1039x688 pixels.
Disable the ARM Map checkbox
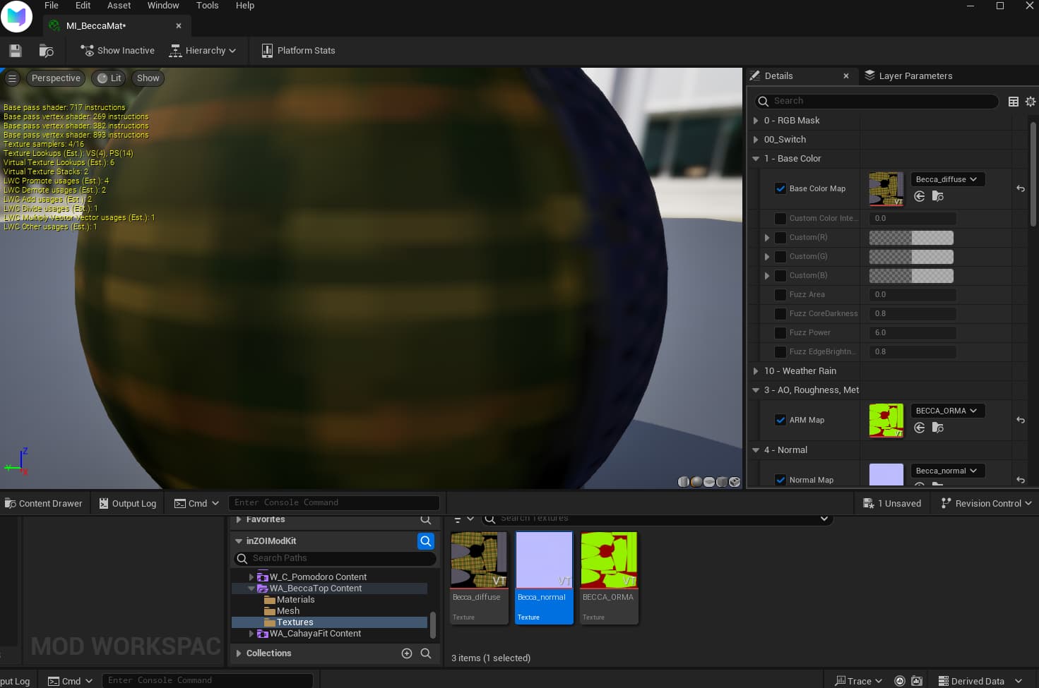[x=780, y=420]
